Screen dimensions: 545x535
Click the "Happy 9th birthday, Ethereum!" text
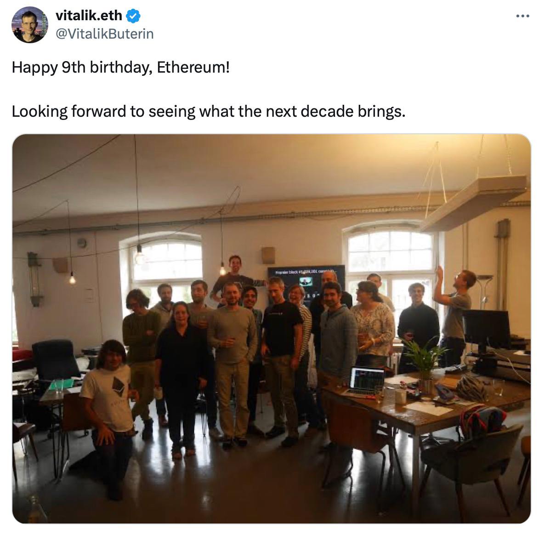(120, 67)
